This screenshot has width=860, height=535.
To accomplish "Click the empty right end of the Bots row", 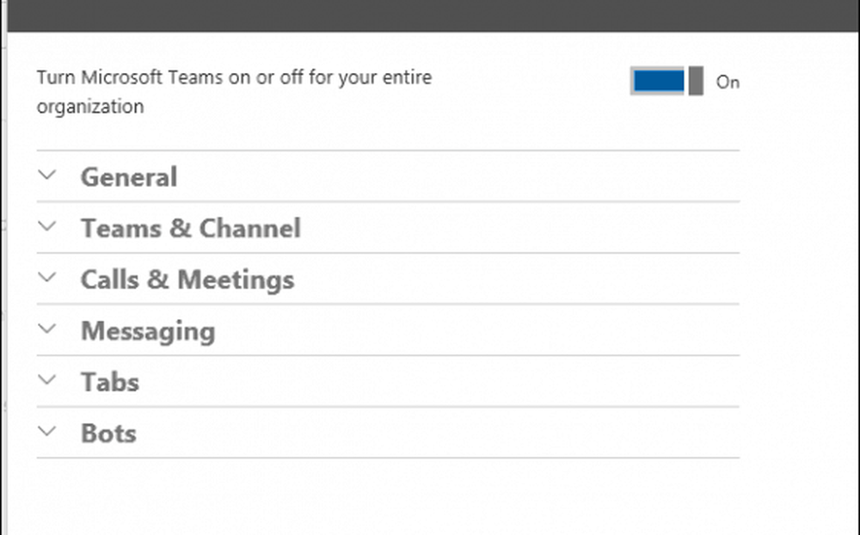I will click(x=671, y=433).
